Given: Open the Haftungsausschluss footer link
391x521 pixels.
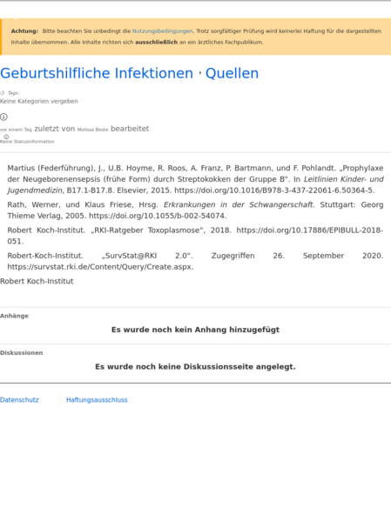Looking at the screenshot, I should point(97,400).
